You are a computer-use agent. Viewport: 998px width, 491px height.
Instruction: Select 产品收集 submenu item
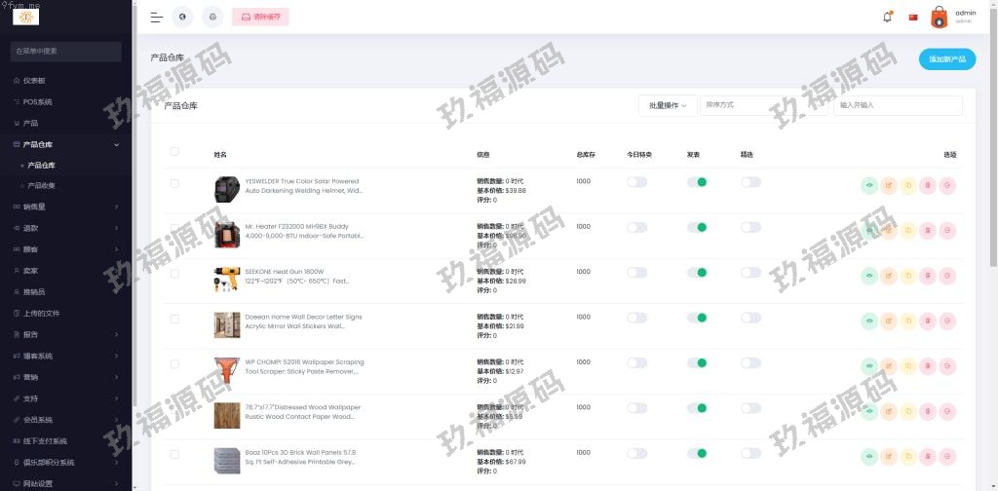[x=41, y=185]
